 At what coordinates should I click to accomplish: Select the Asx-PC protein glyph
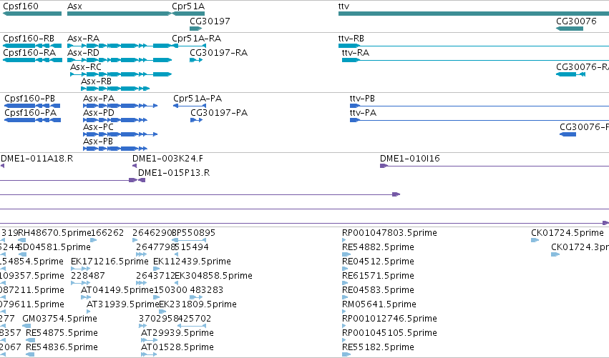pyautogui.click(x=120, y=134)
